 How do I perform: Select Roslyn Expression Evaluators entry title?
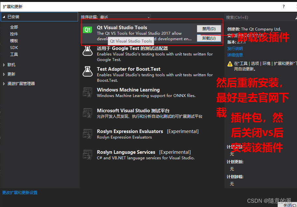click(x=130, y=131)
